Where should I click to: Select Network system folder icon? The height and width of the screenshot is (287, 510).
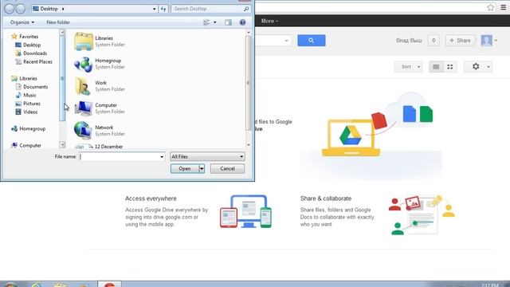83,131
